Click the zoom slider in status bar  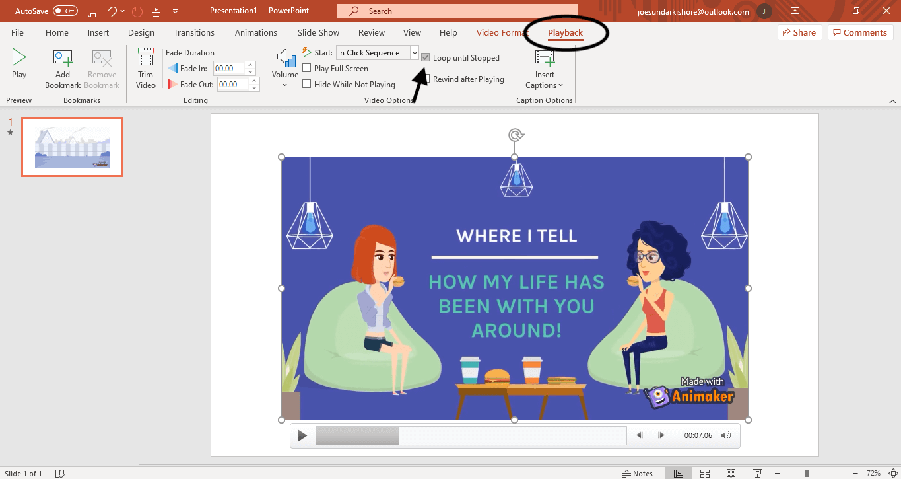[x=807, y=473]
